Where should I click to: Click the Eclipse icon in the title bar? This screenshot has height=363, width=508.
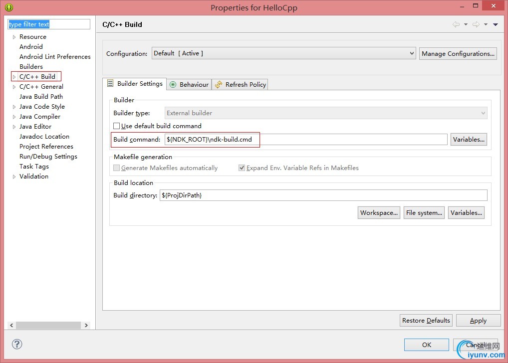9,7
